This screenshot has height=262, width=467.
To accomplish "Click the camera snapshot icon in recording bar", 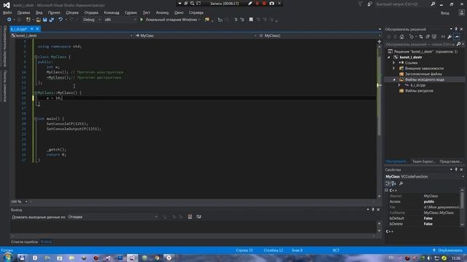I will click(271, 4).
